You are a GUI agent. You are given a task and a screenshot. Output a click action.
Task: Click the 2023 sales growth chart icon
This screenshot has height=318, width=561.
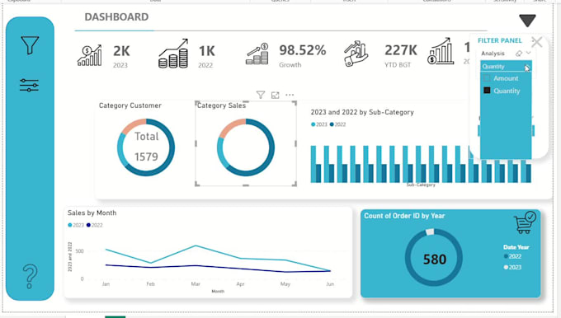point(89,56)
